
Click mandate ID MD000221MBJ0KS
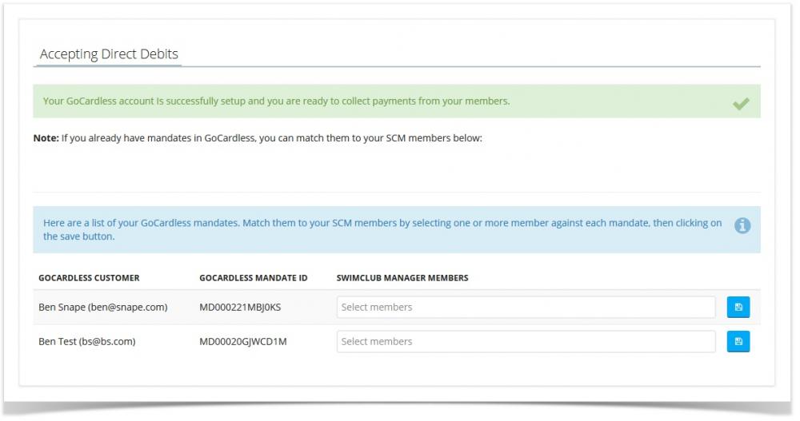(x=242, y=307)
